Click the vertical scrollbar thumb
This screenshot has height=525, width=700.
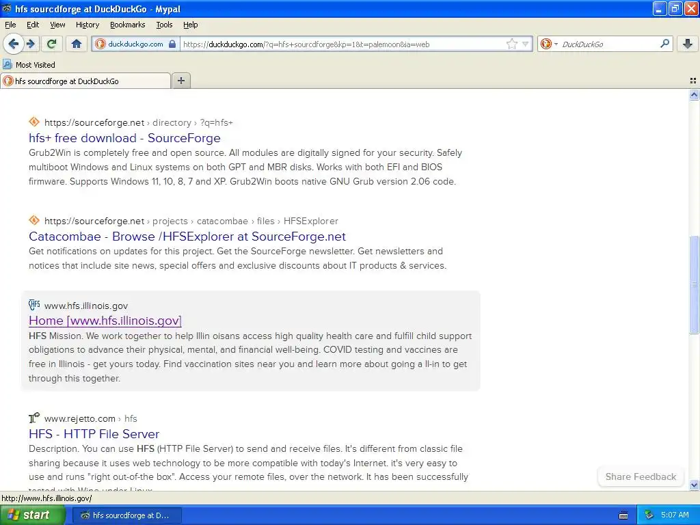click(694, 284)
